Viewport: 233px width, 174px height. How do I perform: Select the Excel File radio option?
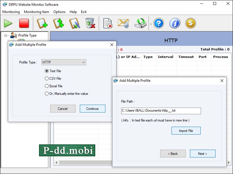tap(47, 86)
